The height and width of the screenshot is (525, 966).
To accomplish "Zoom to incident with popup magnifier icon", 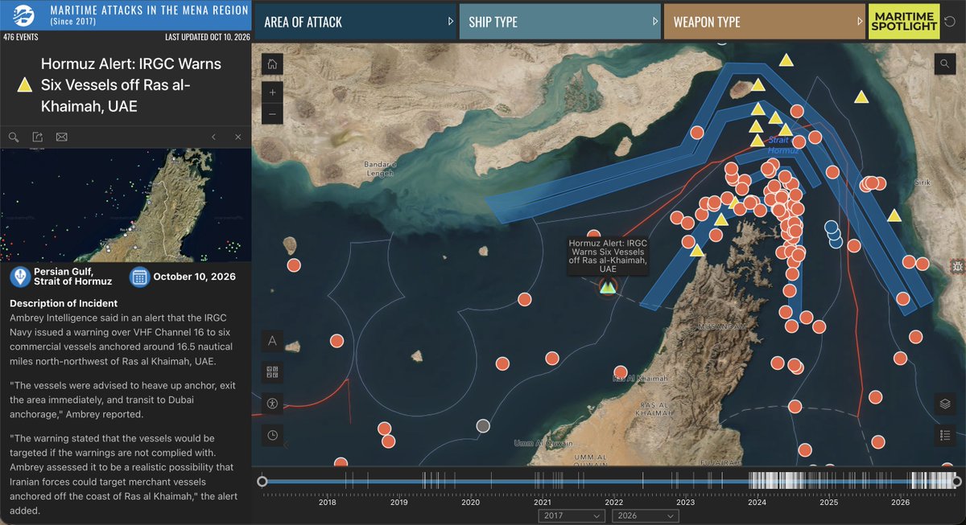I will coord(14,137).
